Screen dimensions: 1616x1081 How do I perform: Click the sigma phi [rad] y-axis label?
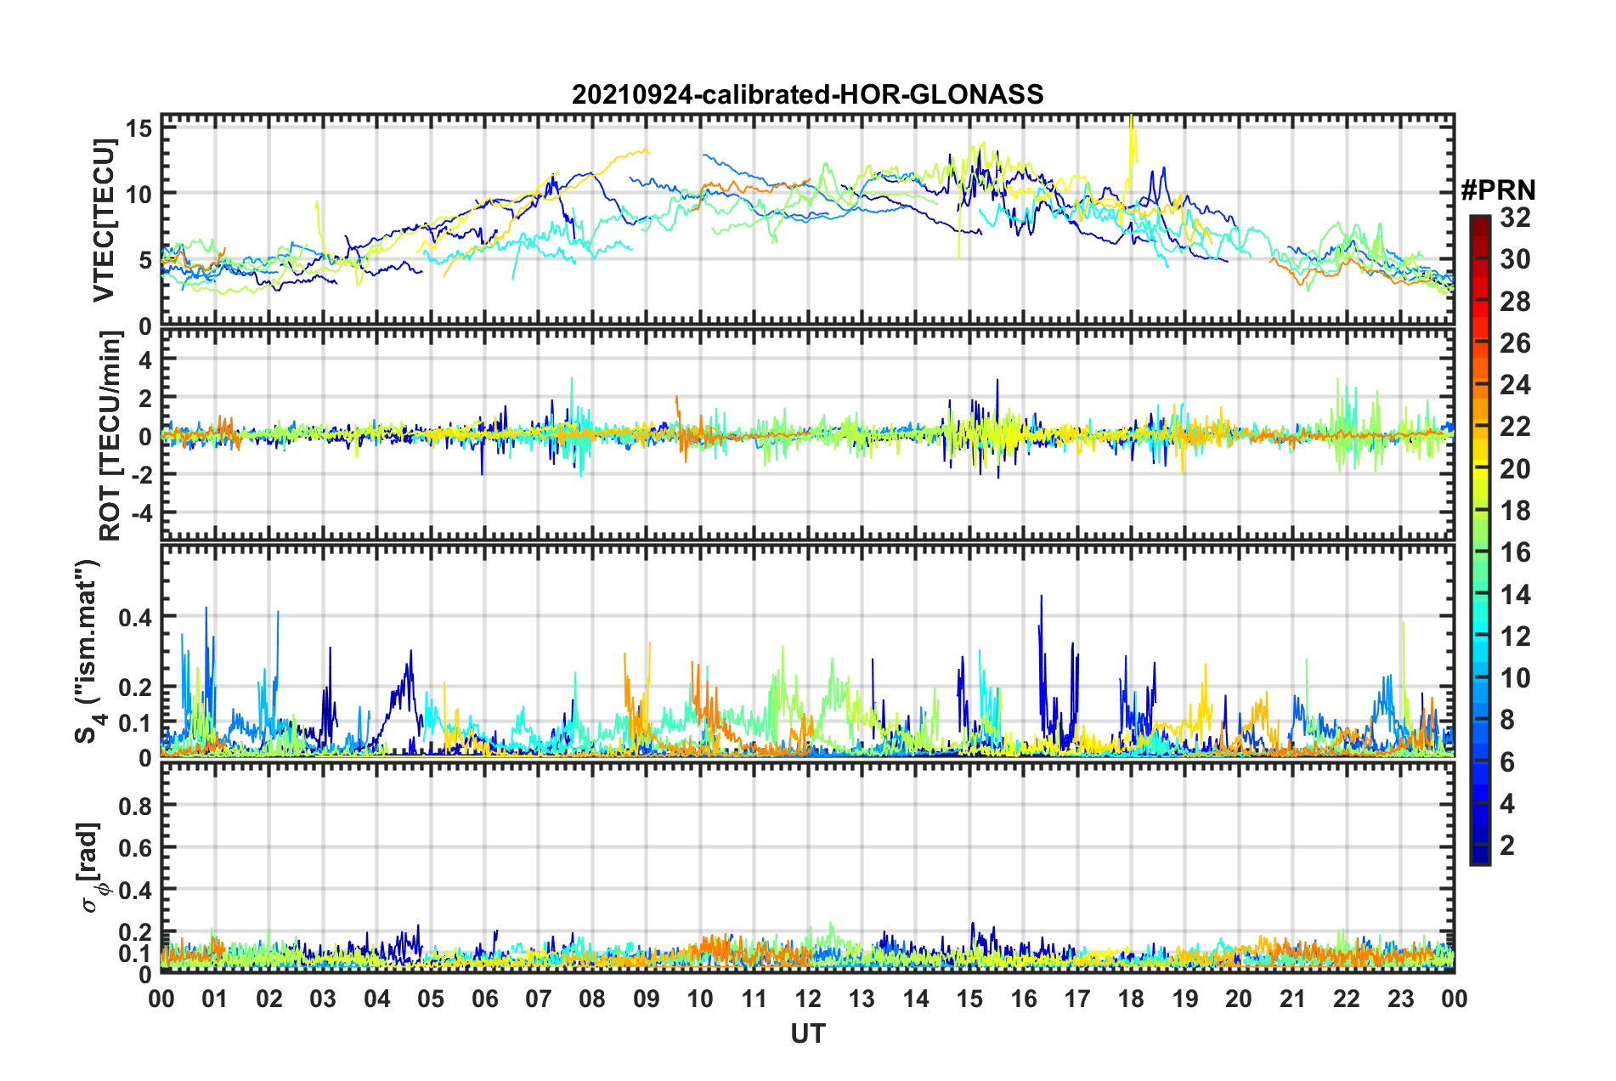(91, 867)
